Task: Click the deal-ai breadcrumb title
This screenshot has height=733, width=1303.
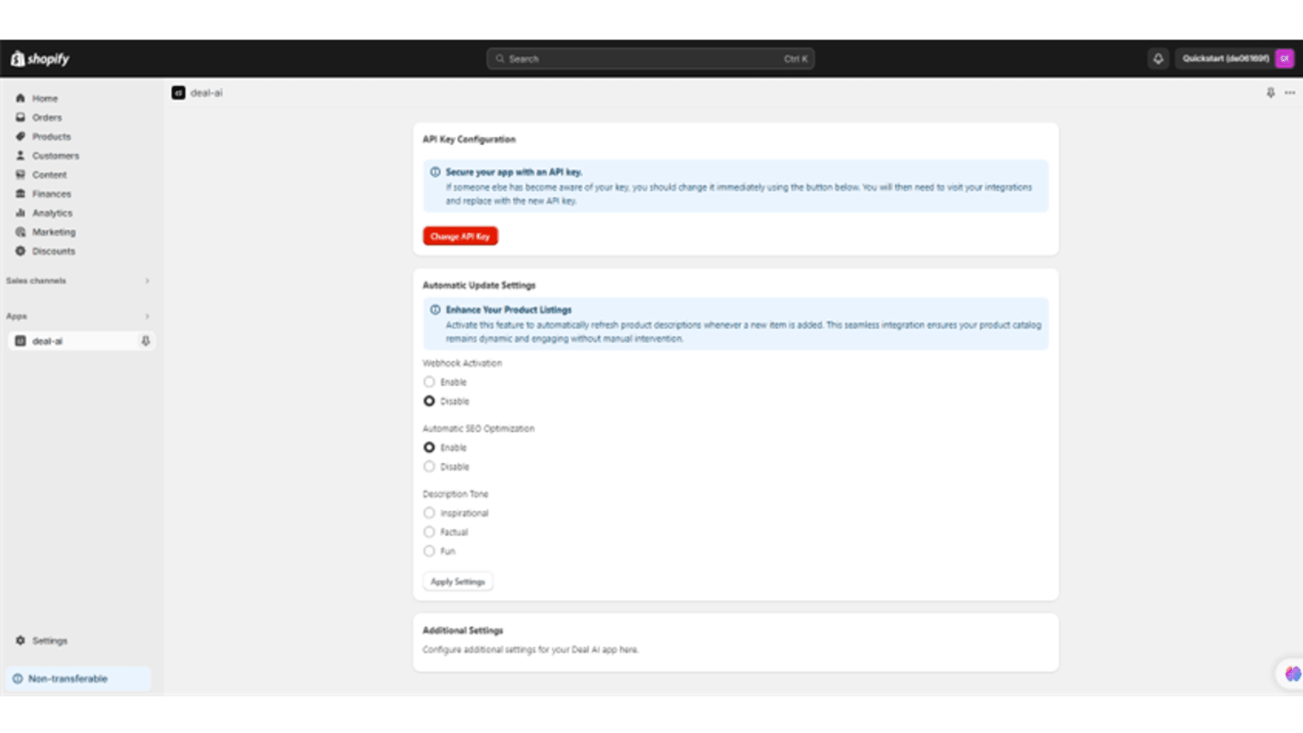Action: coord(206,93)
